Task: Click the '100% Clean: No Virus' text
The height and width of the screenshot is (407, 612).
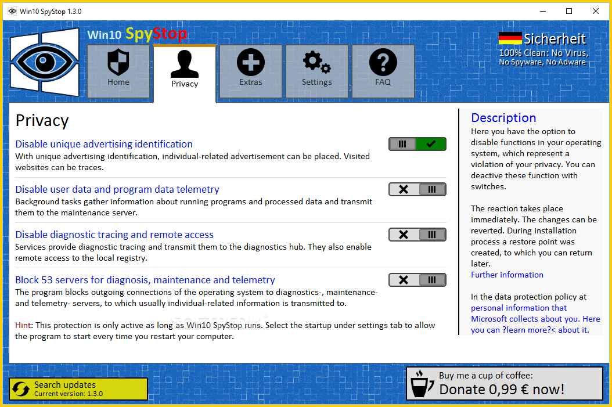Action: [x=544, y=53]
